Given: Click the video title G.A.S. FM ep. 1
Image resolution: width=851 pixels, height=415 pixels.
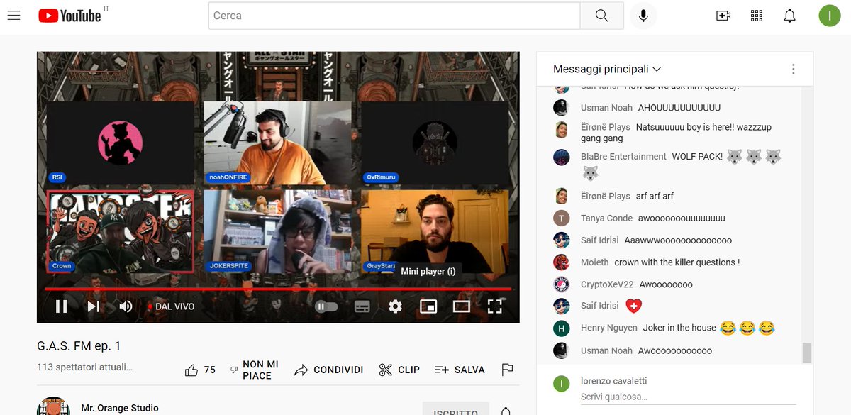Looking at the screenshot, I should (x=79, y=346).
